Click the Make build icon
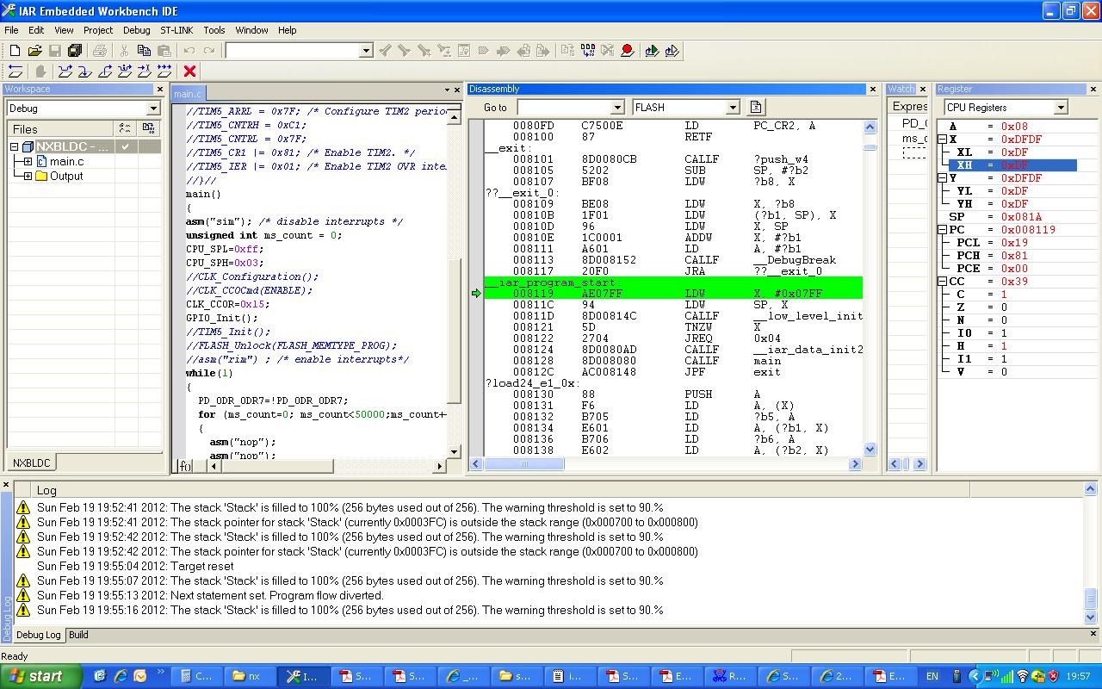Image resolution: width=1102 pixels, height=689 pixels. coord(587,51)
